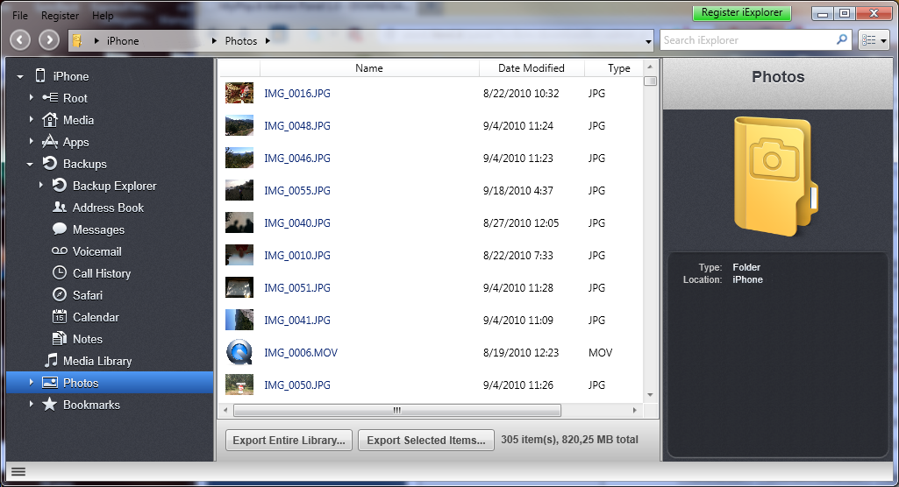Click the Safari compass icon
The height and width of the screenshot is (487, 899).
[60, 294]
